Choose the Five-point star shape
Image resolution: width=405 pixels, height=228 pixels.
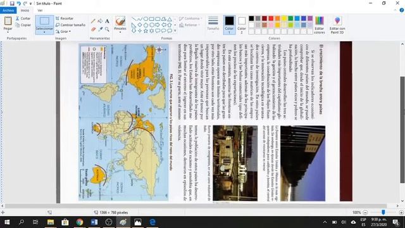tap(146, 31)
